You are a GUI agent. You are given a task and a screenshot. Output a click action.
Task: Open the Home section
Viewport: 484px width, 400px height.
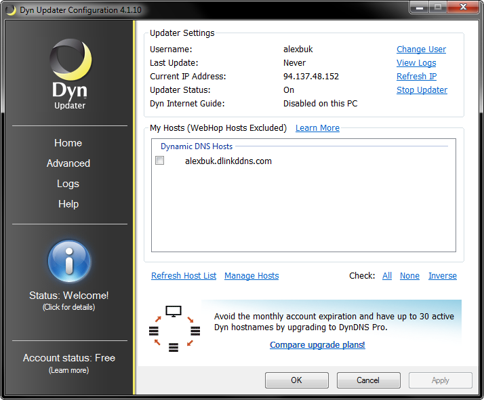pos(68,143)
